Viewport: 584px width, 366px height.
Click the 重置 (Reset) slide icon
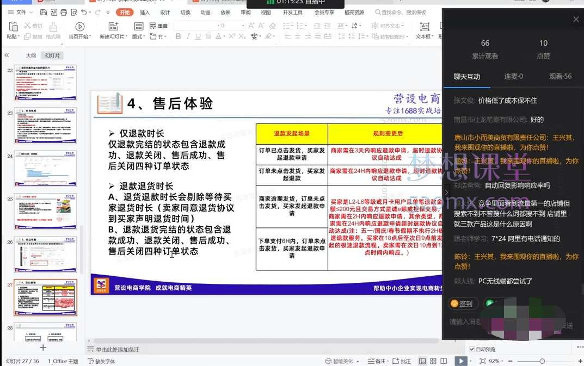pos(158,26)
